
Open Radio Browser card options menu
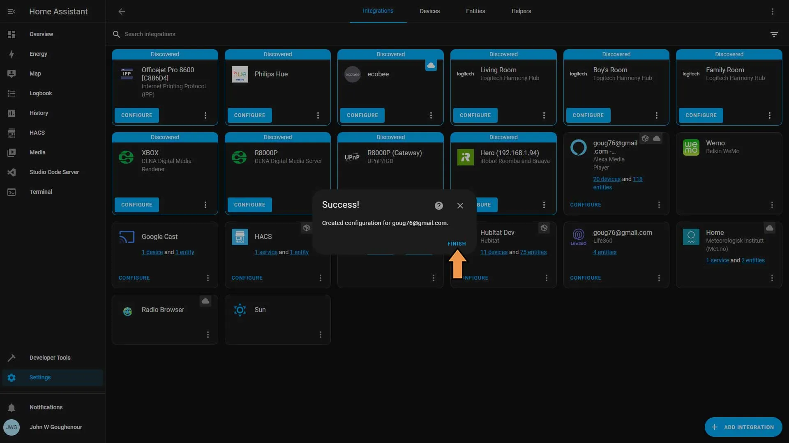[208, 335]
